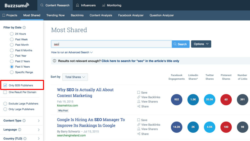The image size is (250, 141).
Task: Click the Language info icon
Action: pyautogui.click(x=20, y=130)
